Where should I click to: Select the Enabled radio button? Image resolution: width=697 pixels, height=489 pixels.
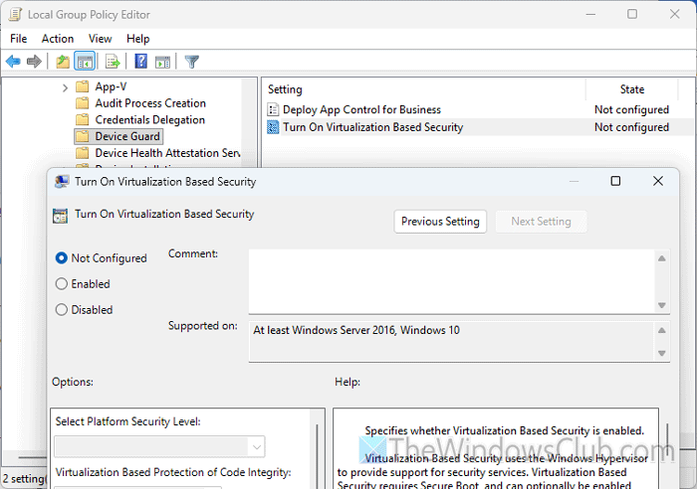tap(62, 283)
